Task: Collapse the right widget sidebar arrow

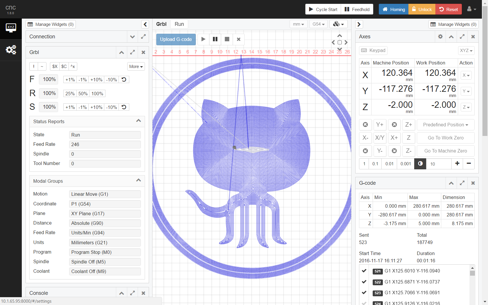Action: pyautogui.click(x=359, y=24)
